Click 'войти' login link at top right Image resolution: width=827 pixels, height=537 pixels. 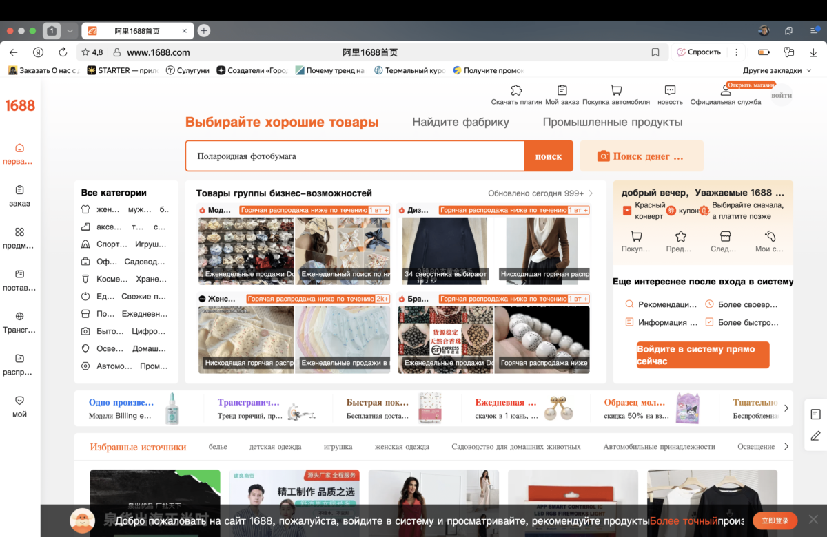pyautogui.click(x=782, y=96)
